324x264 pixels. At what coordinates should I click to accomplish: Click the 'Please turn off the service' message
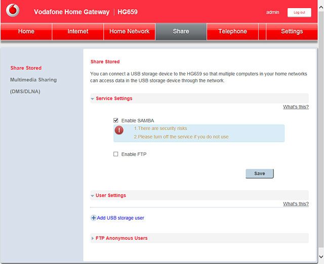181,137
